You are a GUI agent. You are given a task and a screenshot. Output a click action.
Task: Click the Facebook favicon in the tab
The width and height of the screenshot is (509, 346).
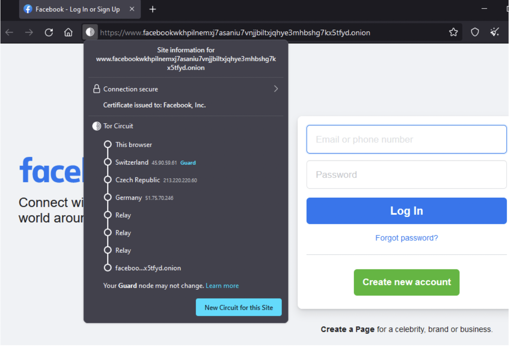click(x=28, y=9)
